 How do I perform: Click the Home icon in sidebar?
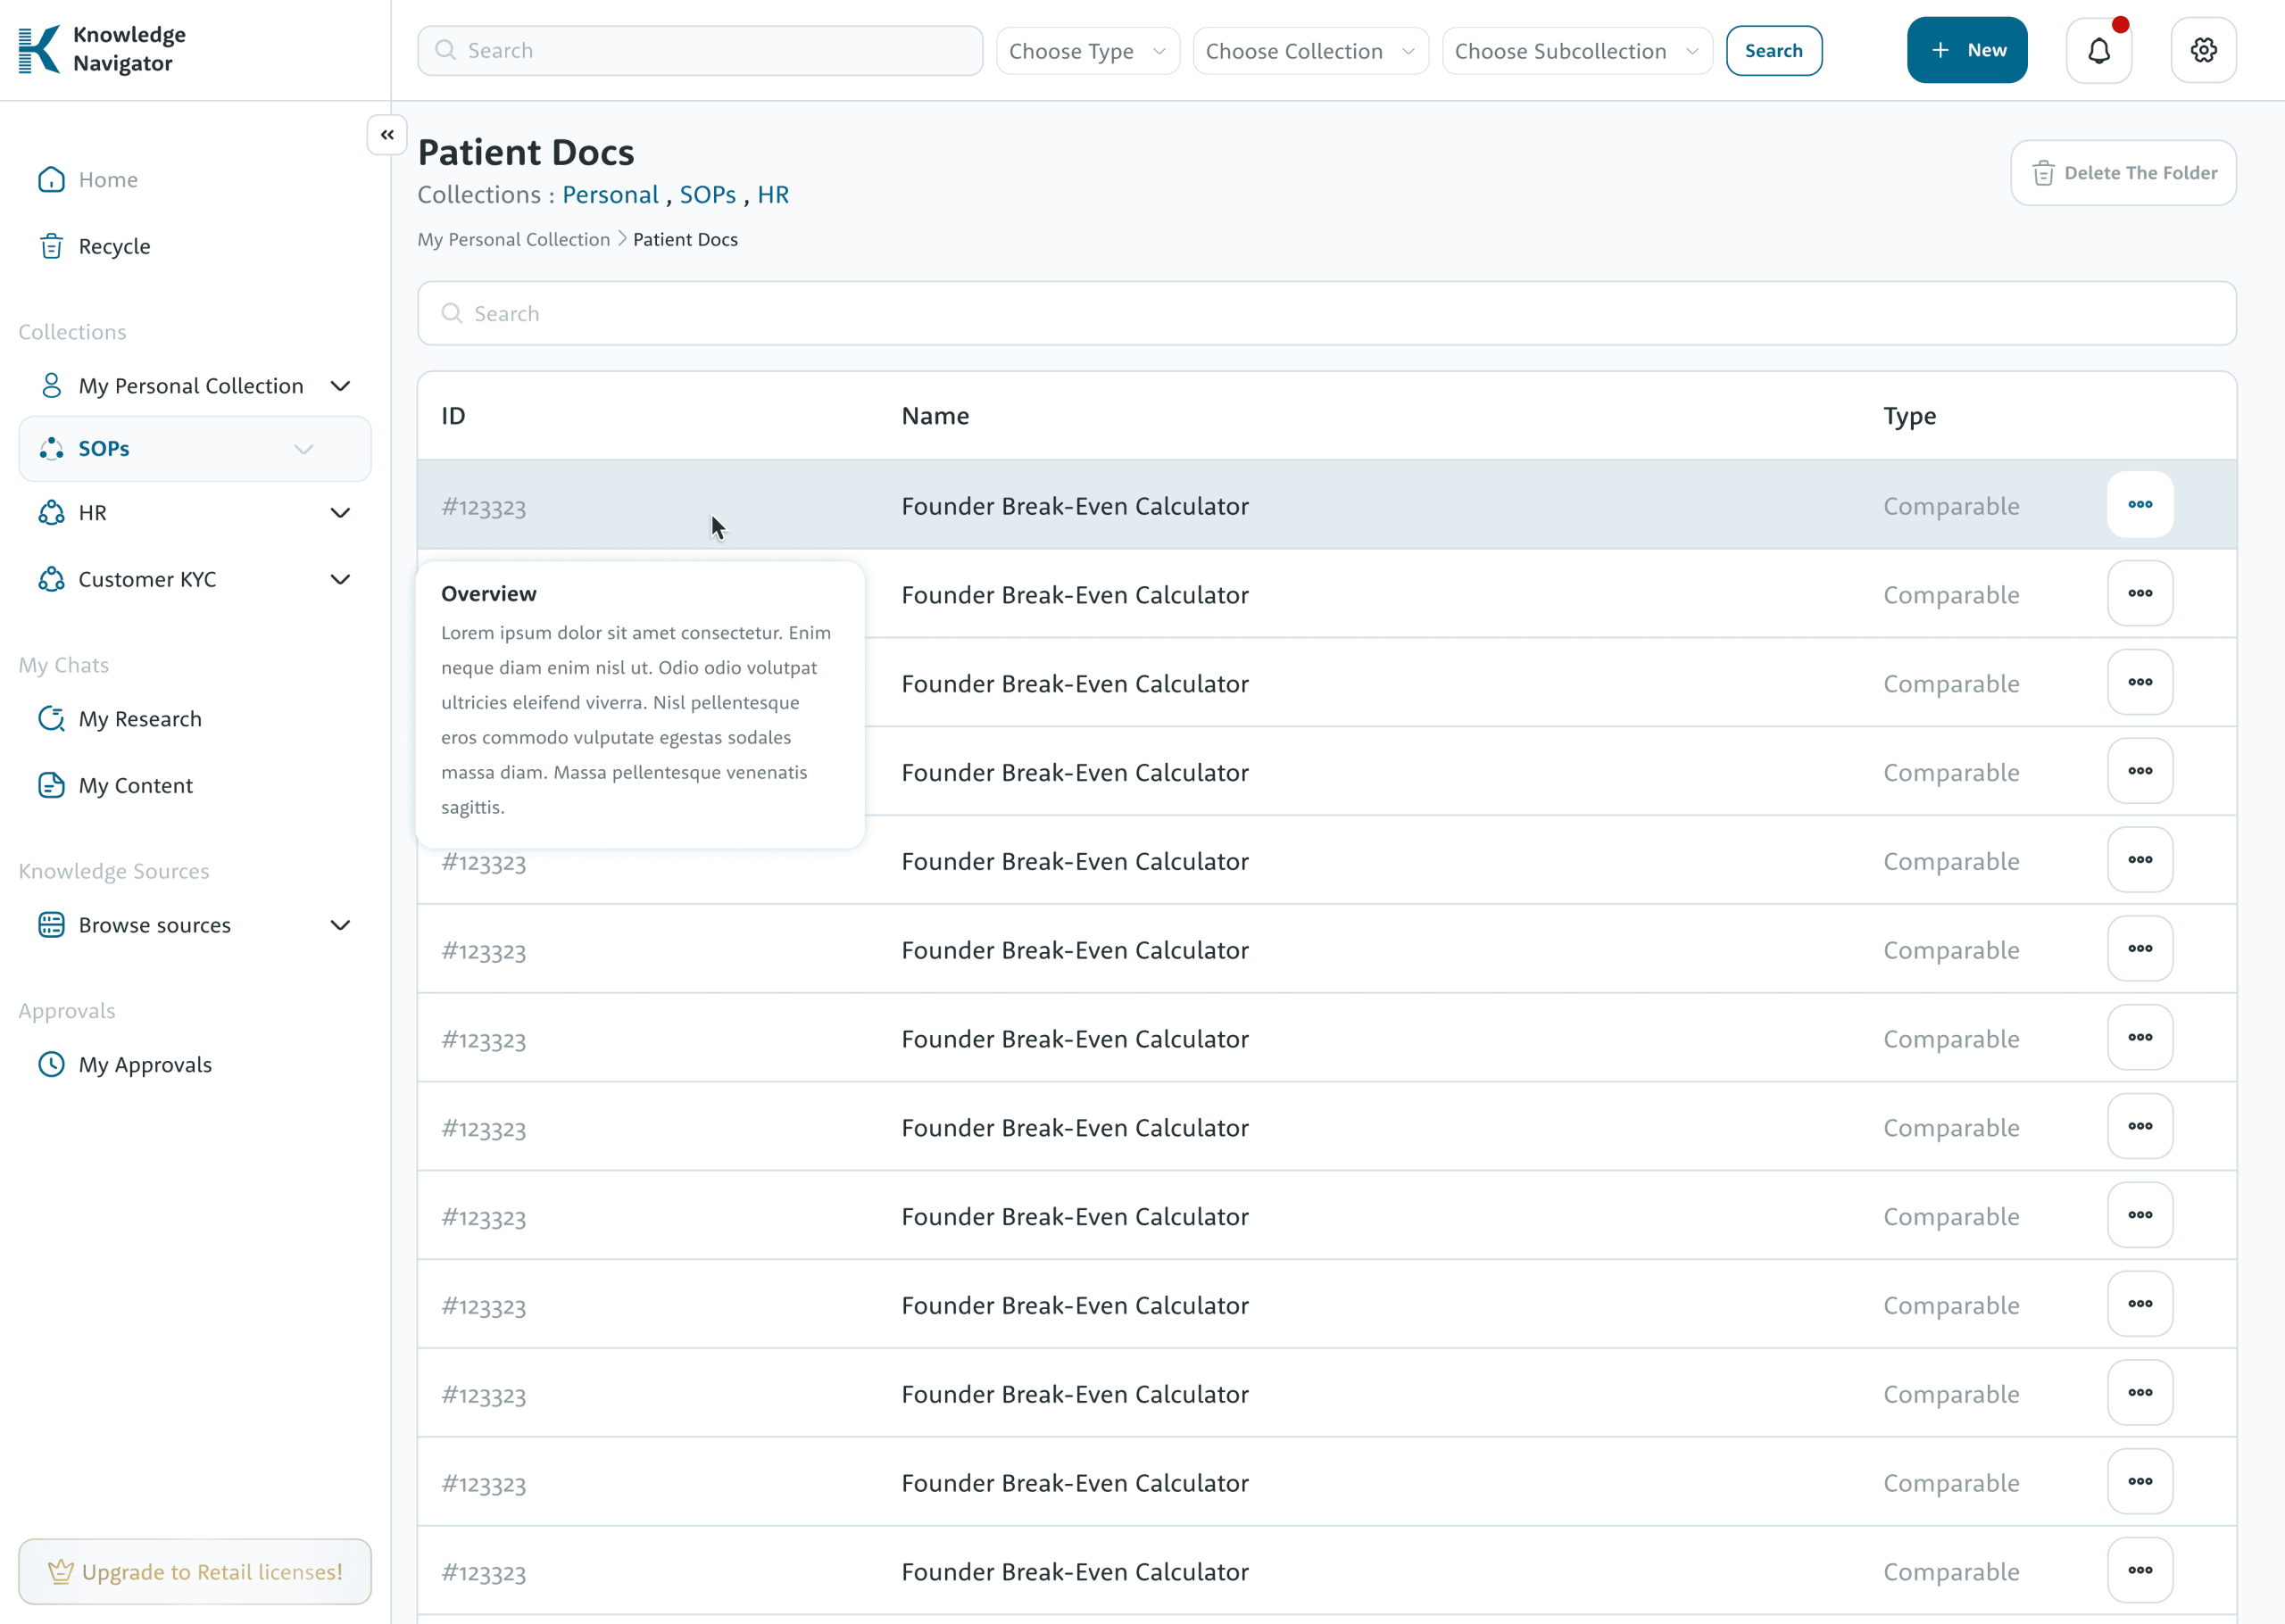tap(51, 180)
